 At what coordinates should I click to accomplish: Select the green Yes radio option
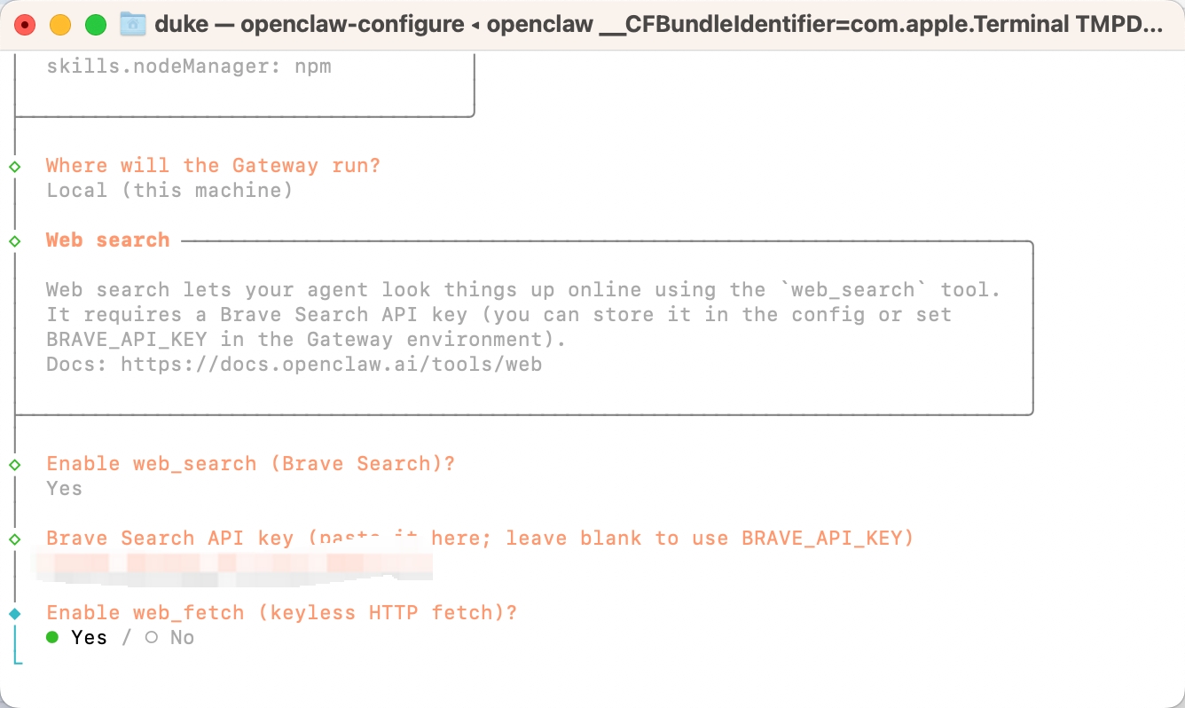(52, 637)
